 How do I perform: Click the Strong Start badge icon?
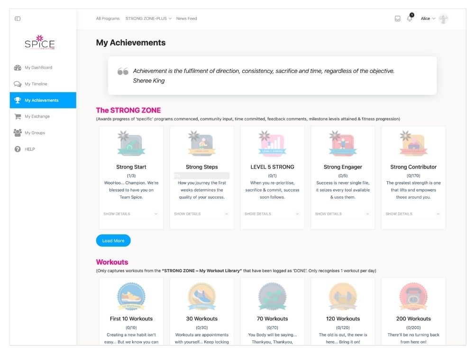tap(131, 144)
